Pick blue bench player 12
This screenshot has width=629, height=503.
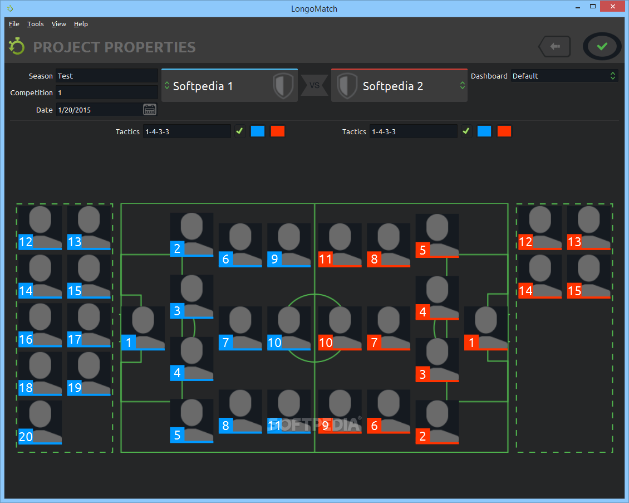40,228
